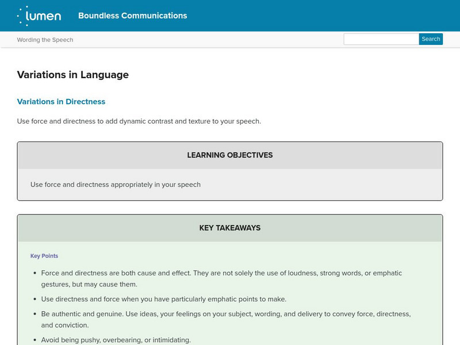Click the Learning Objectives box header
This screenshot has height=345, width=460.
click(x=230, y=155)
